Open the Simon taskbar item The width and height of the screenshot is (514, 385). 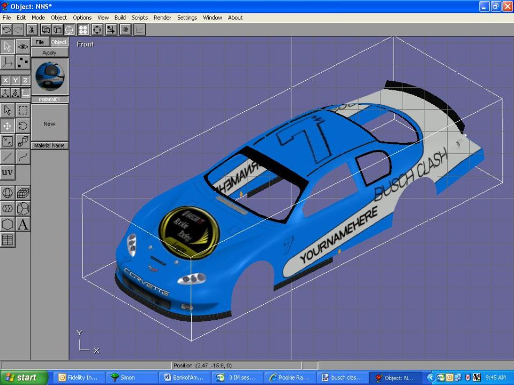[x=132, y=378]
